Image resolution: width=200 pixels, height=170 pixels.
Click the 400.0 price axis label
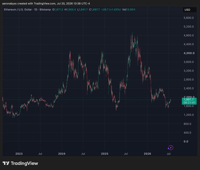(187, 132)
